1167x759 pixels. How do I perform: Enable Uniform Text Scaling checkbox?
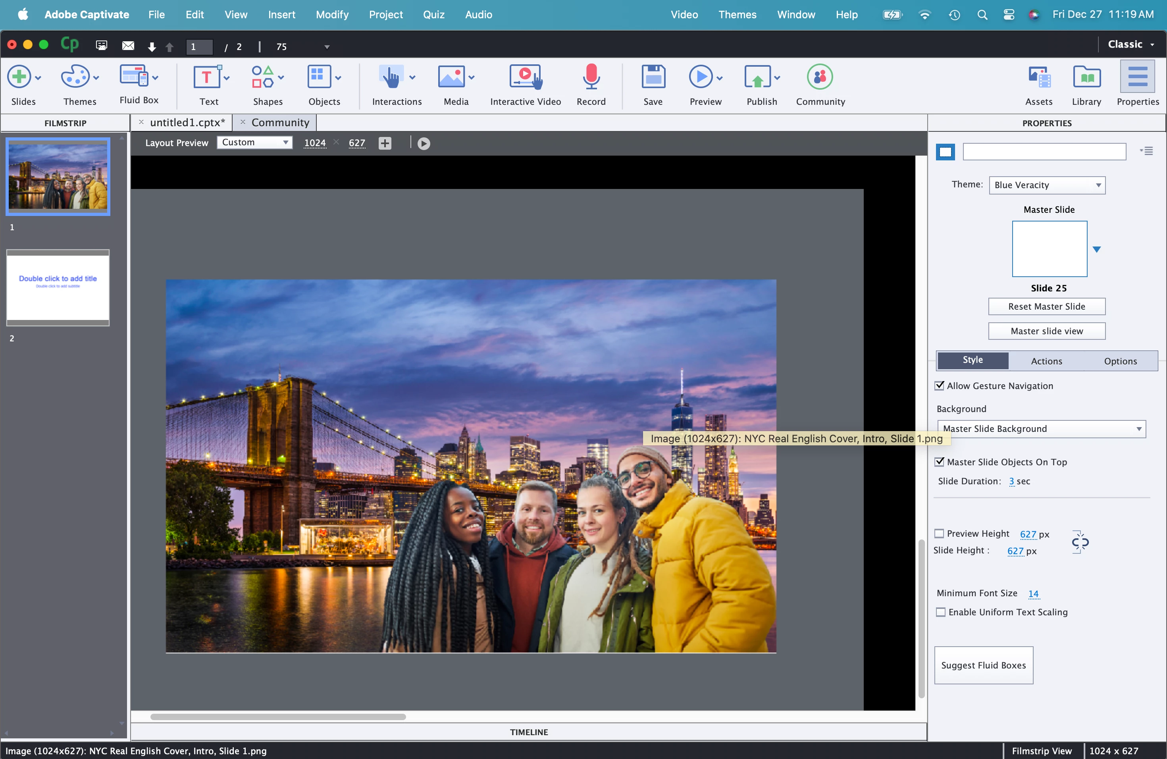click(x=940, y=612)
